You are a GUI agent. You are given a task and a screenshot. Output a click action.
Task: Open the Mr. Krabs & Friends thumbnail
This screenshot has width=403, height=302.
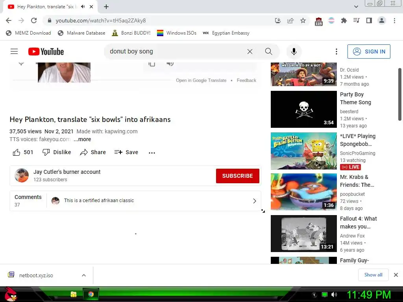click(303, 192)
